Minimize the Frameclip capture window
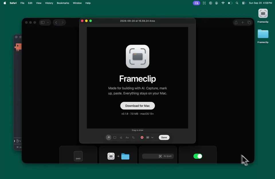The image size is (275, 179). click(86, 21)
